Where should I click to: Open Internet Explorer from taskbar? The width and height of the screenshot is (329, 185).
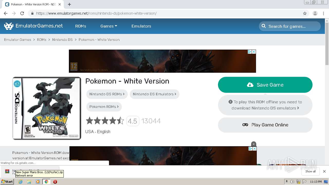pos(20,182)
